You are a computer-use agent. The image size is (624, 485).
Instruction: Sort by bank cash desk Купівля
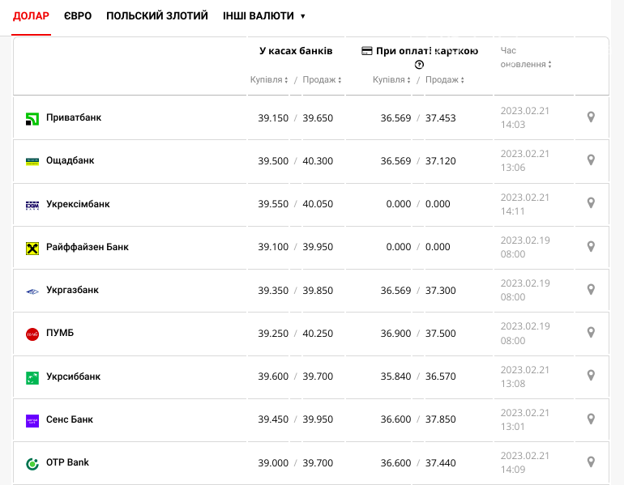(268, 79)
